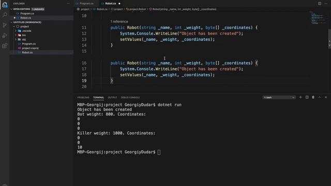
Task: Click closing brace on line 19
Action: tap(112, 81)
